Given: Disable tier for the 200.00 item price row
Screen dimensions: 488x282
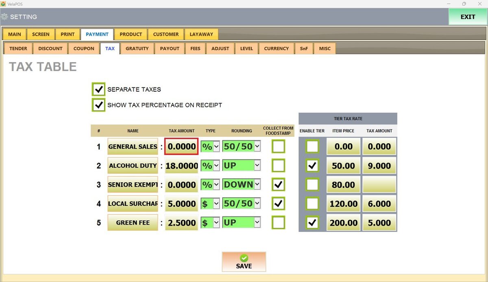Looking at the screenshot, I should [x=312, y=223].
